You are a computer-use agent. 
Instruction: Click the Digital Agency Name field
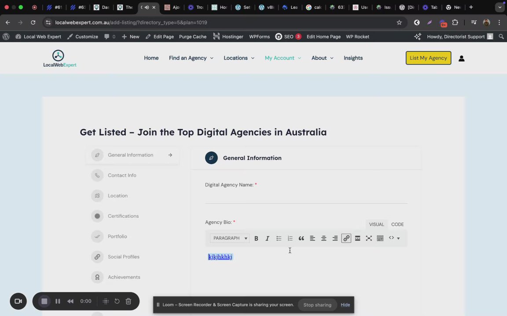[x=306, y=197]
